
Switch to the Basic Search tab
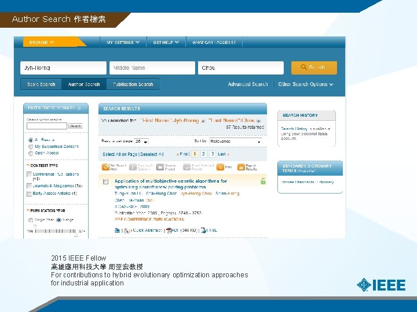(41, 84)
